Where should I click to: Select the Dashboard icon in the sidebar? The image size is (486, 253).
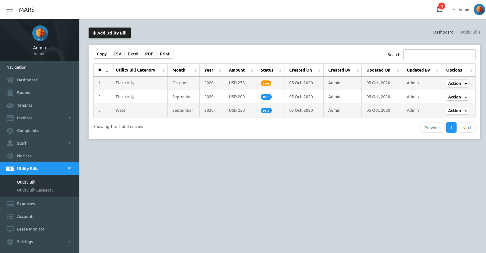coord(10,80)
